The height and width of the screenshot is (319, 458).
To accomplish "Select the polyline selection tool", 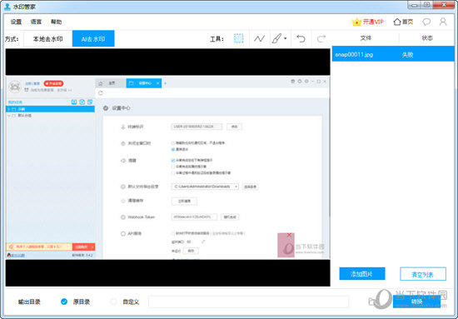I will 259,38.
